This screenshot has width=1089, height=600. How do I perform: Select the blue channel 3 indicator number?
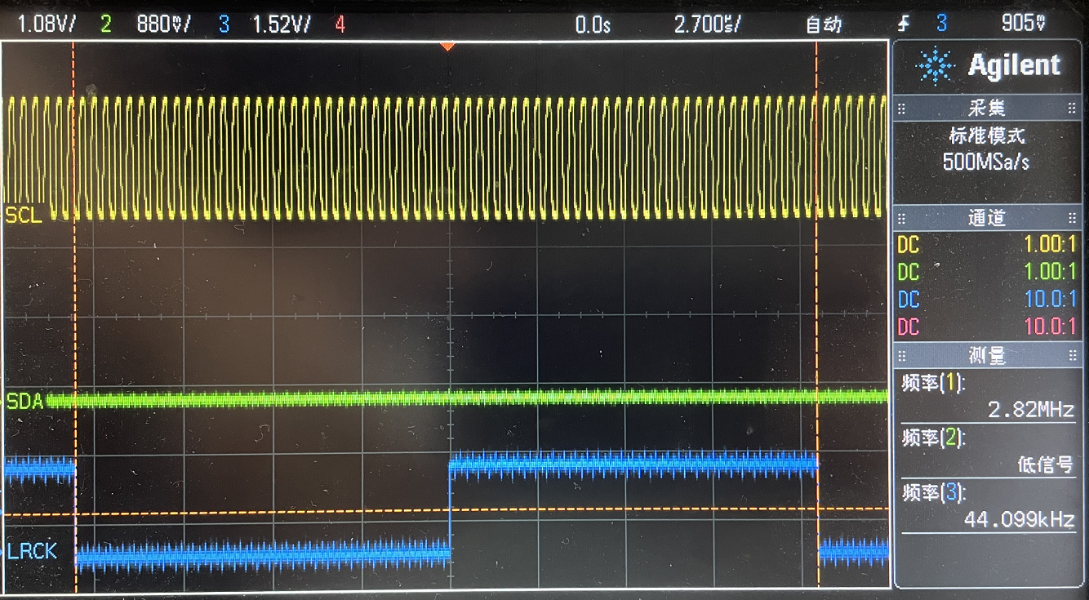click(224, 24)
